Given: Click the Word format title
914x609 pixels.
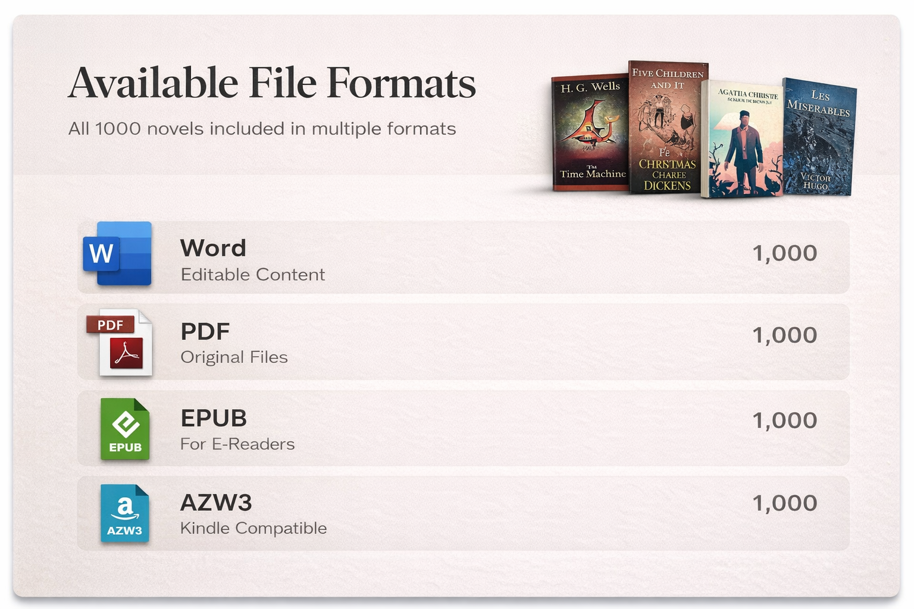Looking at the screenshot, I should [x=213, y=248].
